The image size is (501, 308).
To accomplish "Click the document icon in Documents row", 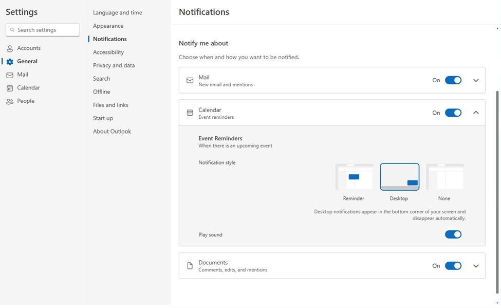I will coord(190,266).
